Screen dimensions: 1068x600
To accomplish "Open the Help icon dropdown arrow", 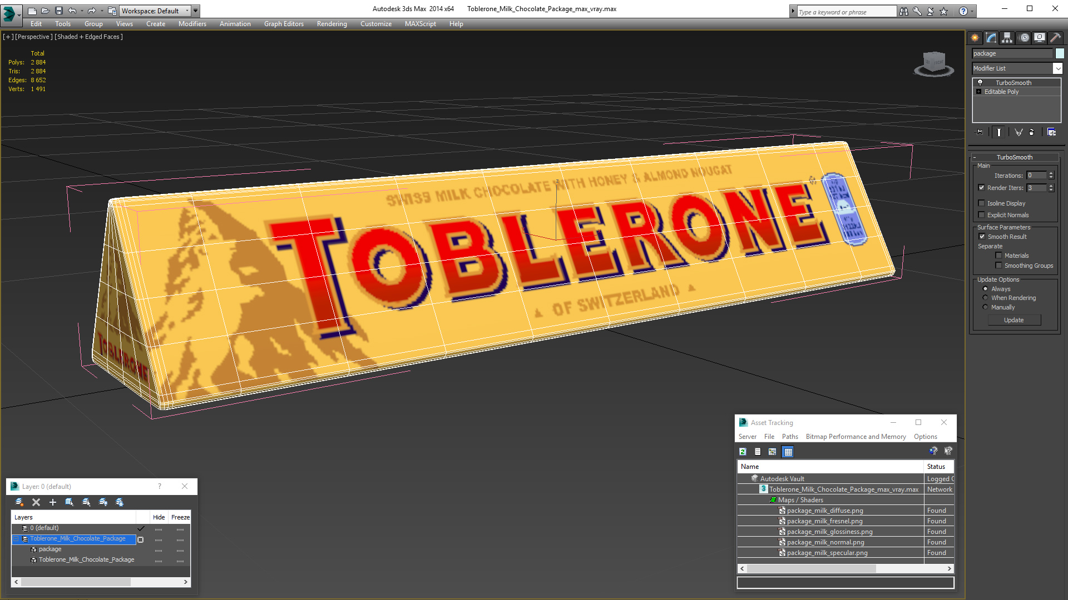I will pos(972,11).
